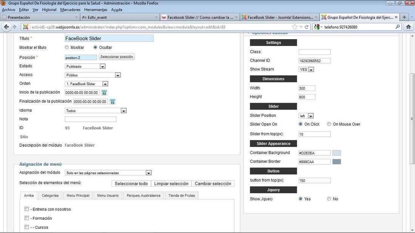Set Show Jquery to No
Screen dimensions: 415x233
tap(329, 199)
